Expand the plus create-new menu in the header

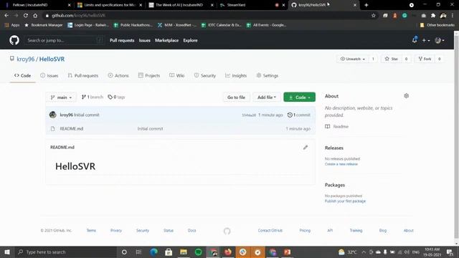tap(425, 40)
